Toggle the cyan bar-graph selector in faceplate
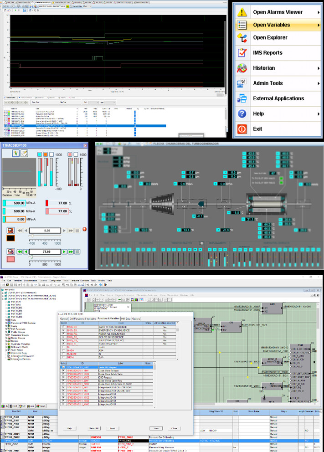324x452 pixels. (40, 154)
